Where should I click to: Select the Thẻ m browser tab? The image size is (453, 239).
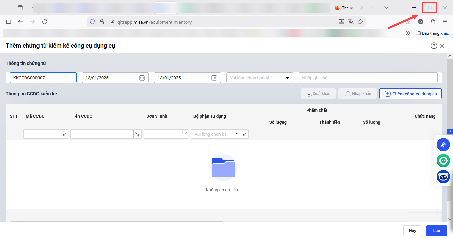pos(345,8)
